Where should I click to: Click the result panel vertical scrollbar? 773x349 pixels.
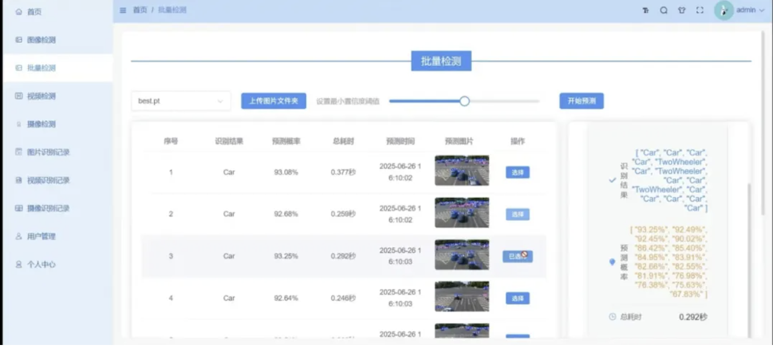750,260
